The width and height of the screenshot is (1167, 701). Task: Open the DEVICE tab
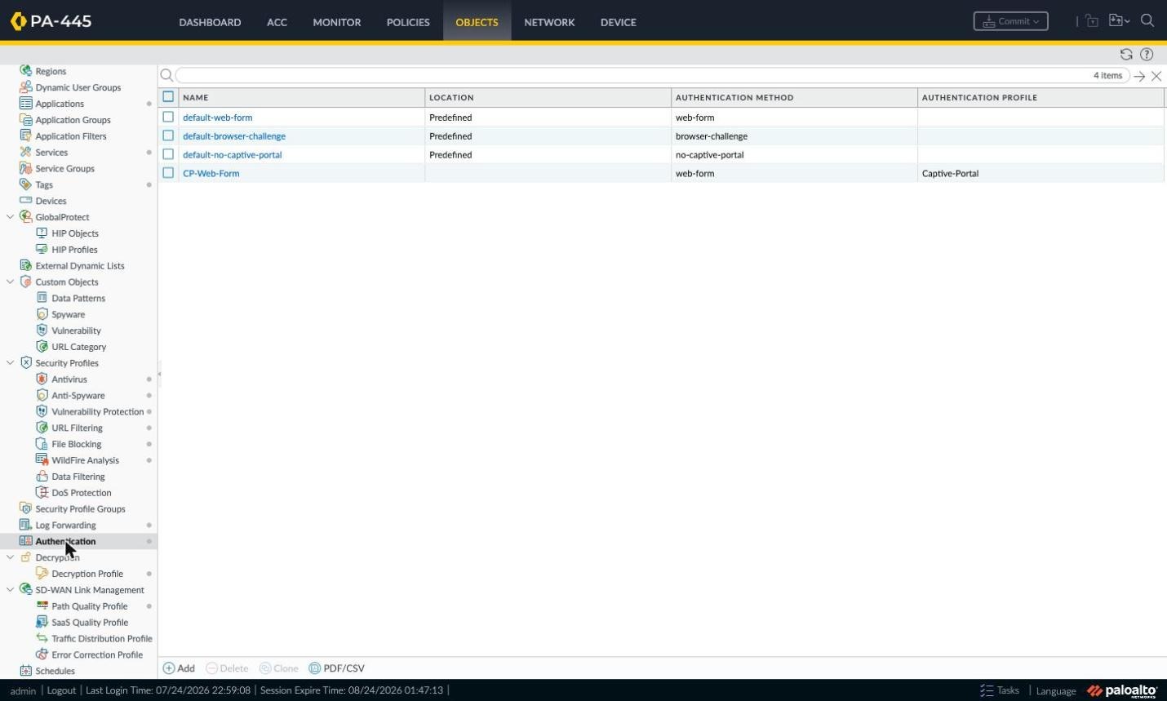point(619,22)
